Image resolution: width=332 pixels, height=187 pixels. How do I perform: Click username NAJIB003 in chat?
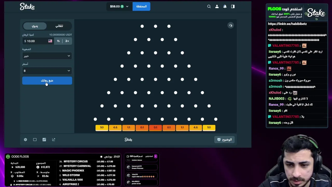click(276, 99)
